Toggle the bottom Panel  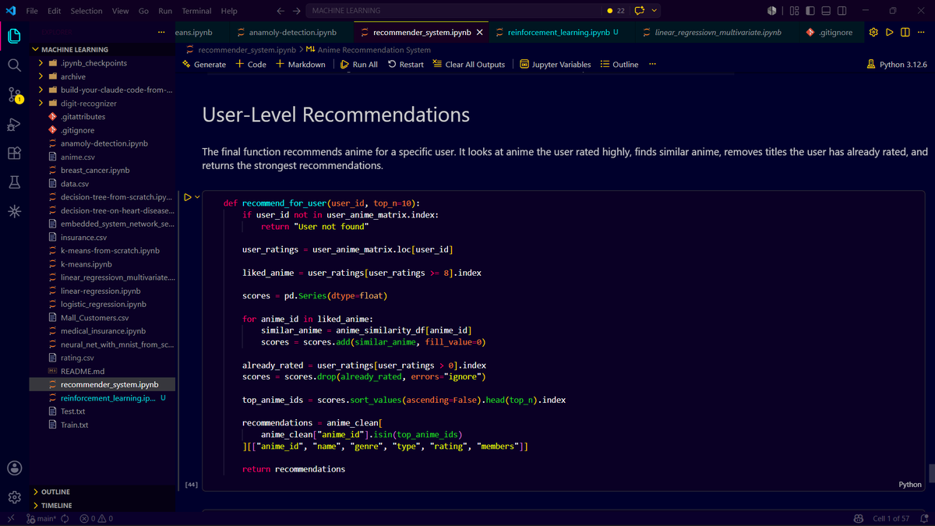pos(826,11)
